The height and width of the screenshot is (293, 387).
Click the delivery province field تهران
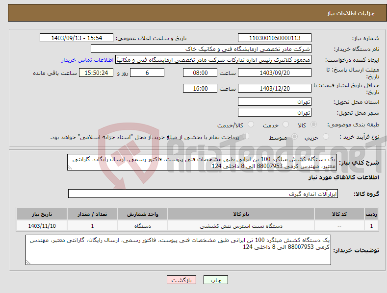(x=275, y=101)
